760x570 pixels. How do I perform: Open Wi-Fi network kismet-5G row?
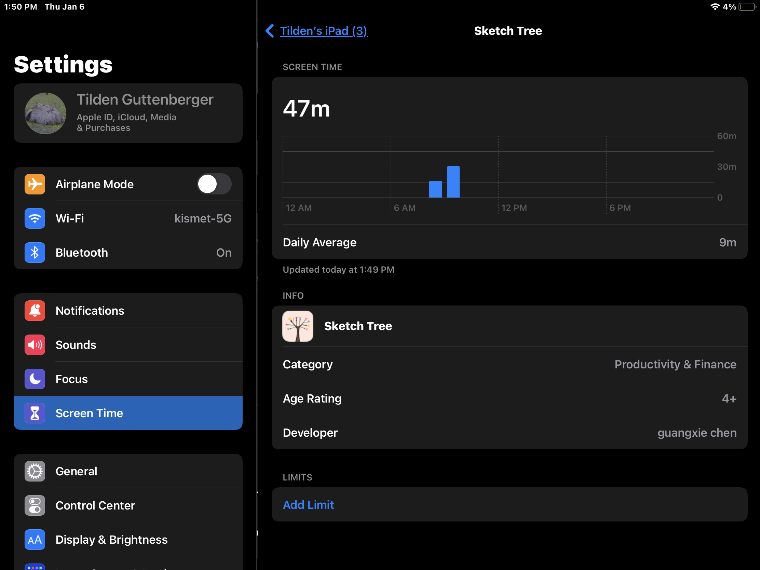pos(128,218)
